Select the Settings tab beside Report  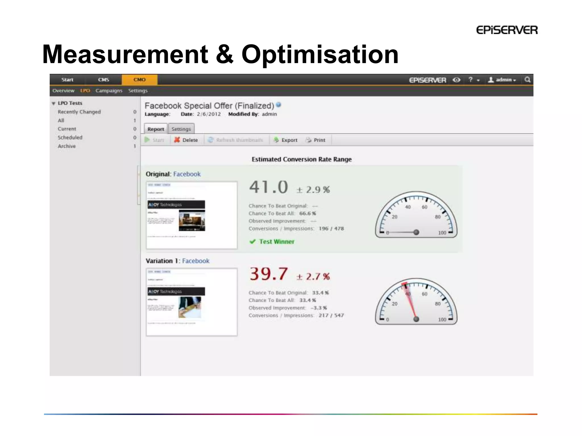click(181, 129)
